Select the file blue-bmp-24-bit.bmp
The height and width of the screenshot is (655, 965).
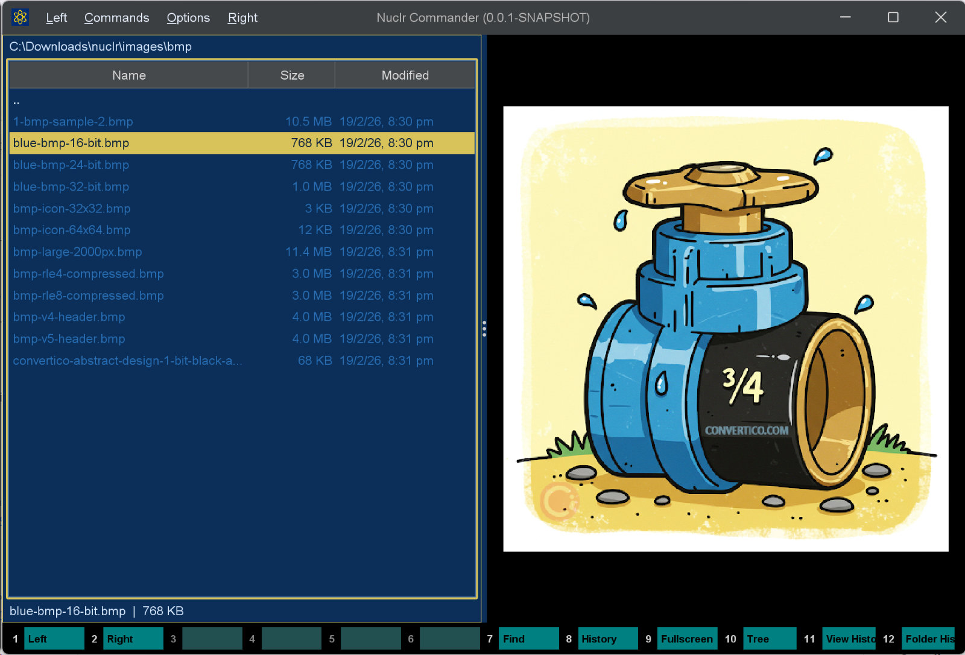pyautogui.click(x=242, y=165)
